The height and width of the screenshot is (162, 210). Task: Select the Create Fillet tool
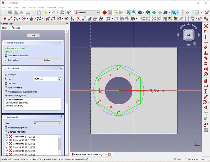73,19
